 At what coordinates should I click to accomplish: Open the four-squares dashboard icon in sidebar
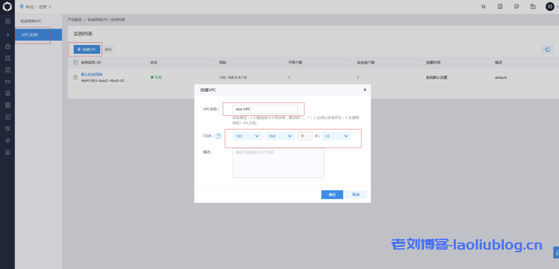click(x=8, y=21)
